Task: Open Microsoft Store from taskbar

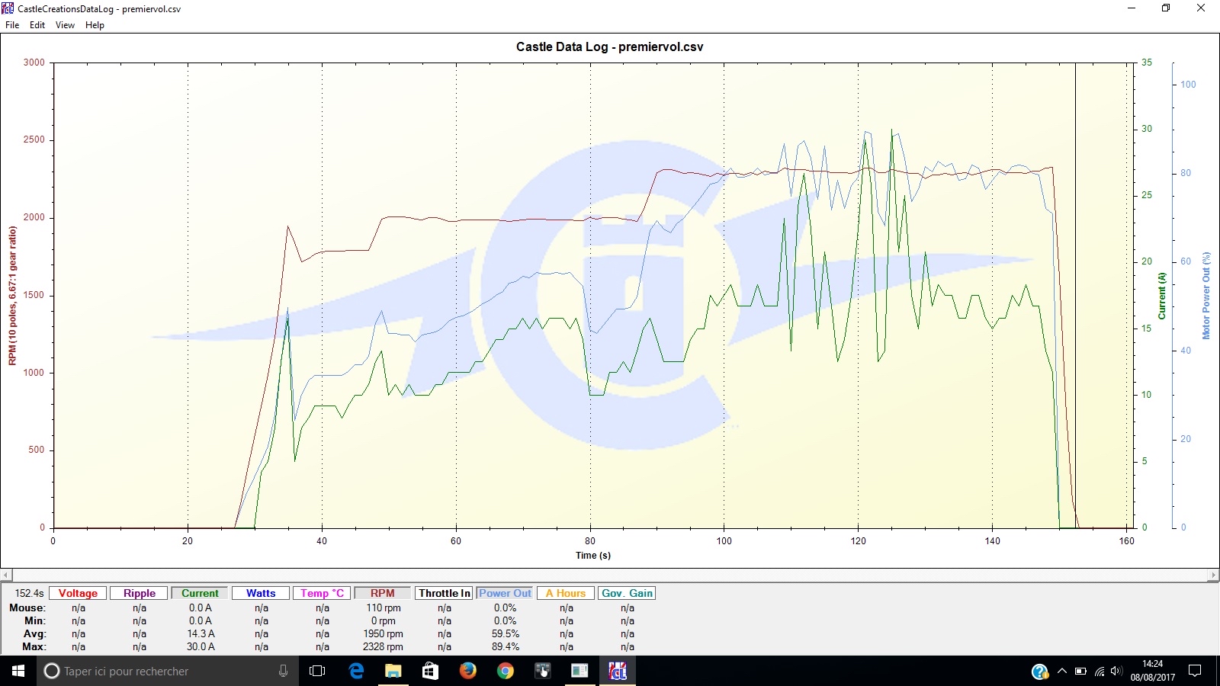Action: (x=430, y=671)
